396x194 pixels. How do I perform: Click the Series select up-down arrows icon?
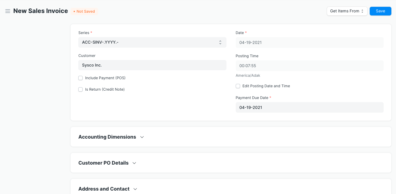pos(220,42)
